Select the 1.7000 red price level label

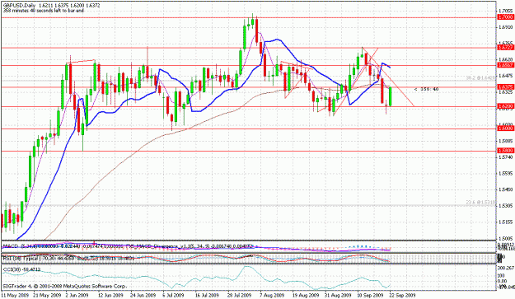(x=506, y=17)
